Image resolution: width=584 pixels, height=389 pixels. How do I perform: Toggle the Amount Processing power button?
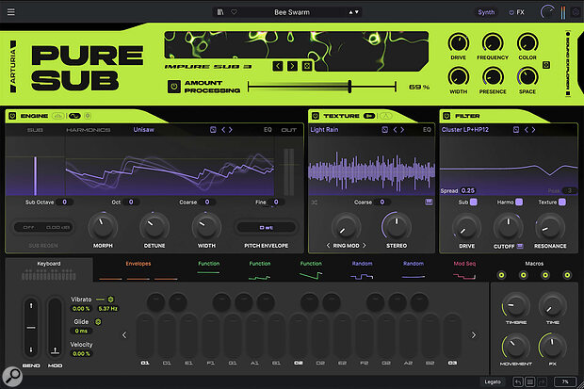(x=174, y=87)
